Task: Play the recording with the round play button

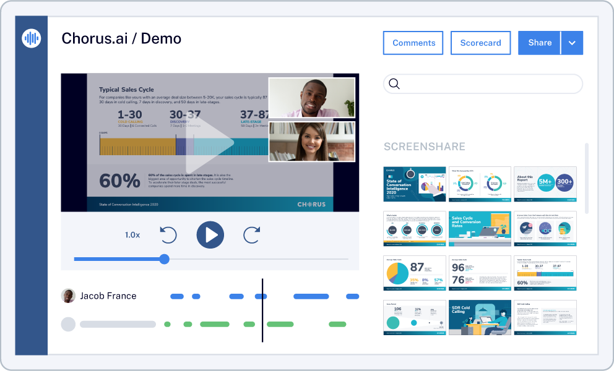Action: click(210, 235)
